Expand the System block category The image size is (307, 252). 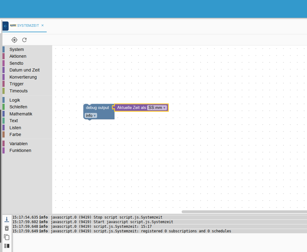click(x=17, y=49)
